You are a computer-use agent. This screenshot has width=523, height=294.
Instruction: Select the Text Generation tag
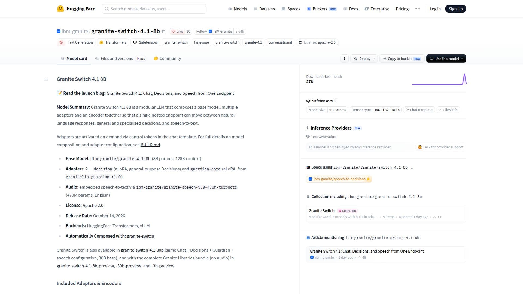[x=76, y=42]
